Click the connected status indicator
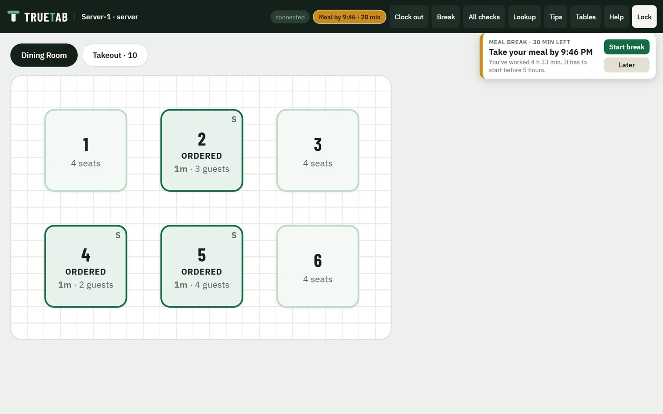 tap(290, 17)
